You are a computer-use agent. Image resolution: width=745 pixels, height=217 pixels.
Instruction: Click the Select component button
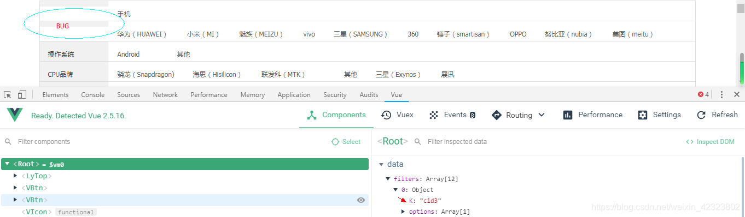(x=346, y=142)
